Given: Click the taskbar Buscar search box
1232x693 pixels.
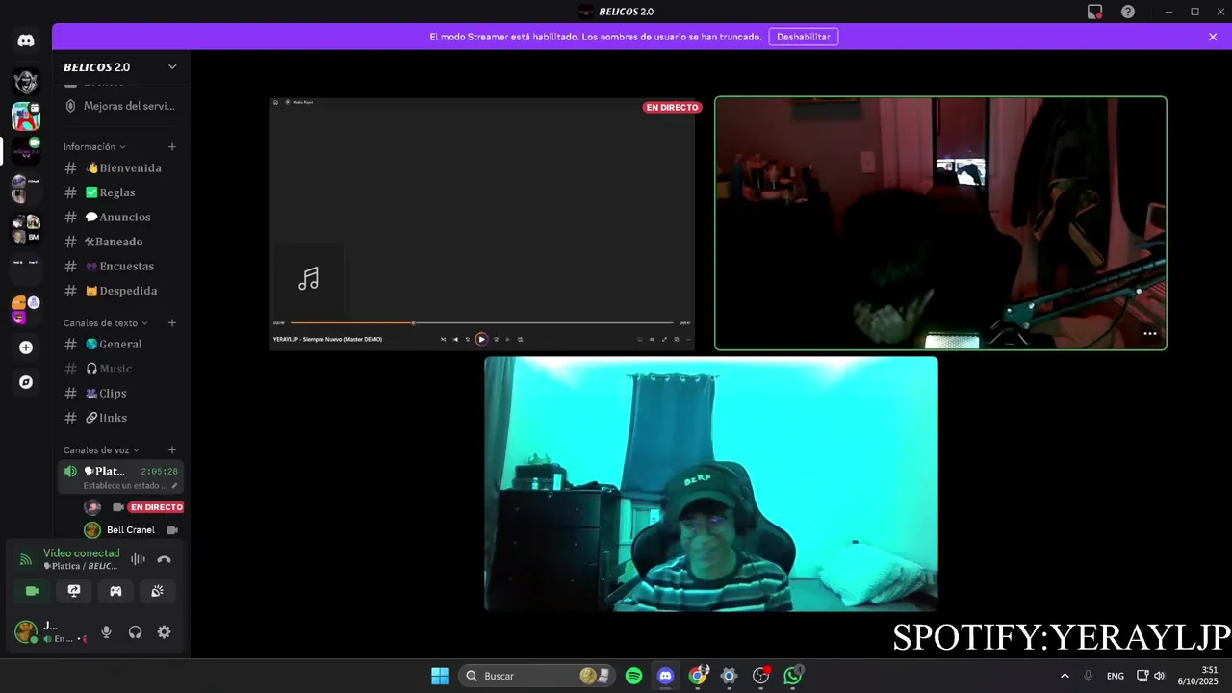Looking at the screenshot, I should [x=537, y=676].
